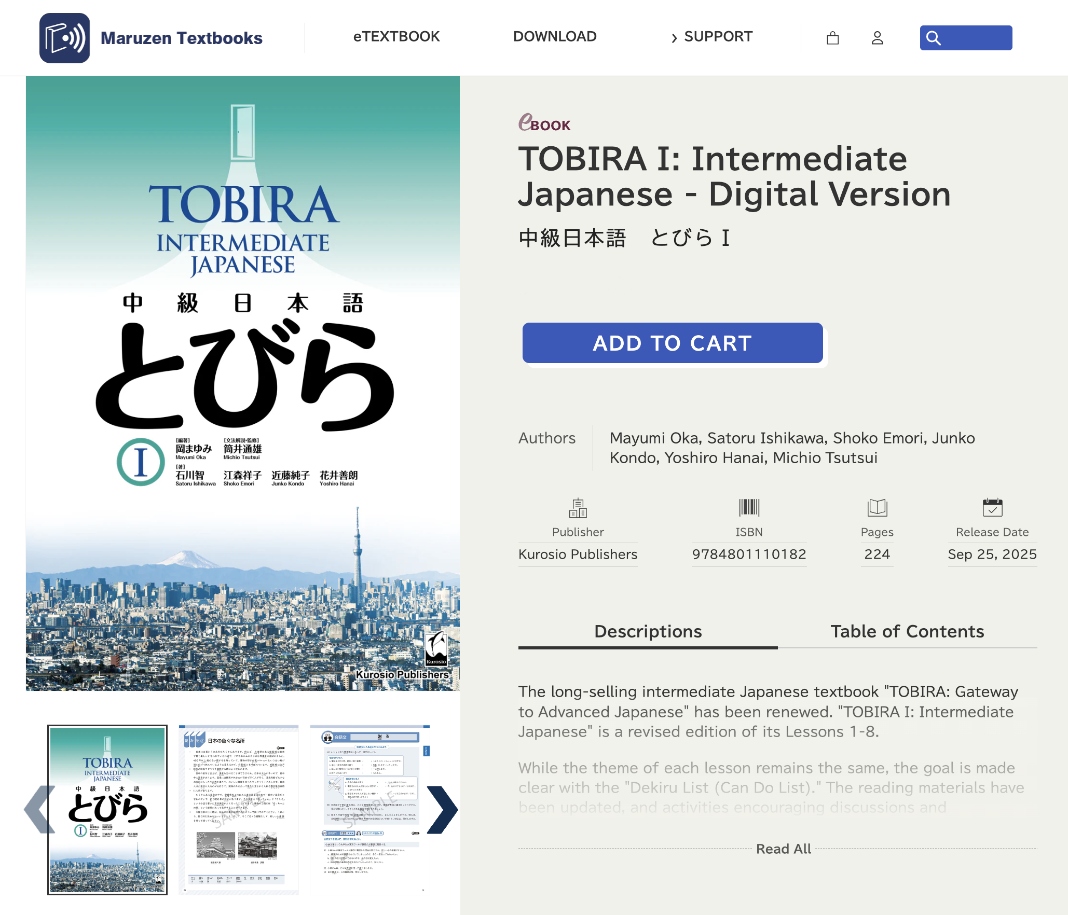This screenshot has width=1068, height=915.
Task: Click the Publisher building icon
Action: (x=578, y=508)
